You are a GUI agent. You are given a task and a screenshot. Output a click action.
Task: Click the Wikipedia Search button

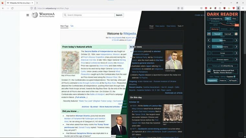[x=119, y=15]
